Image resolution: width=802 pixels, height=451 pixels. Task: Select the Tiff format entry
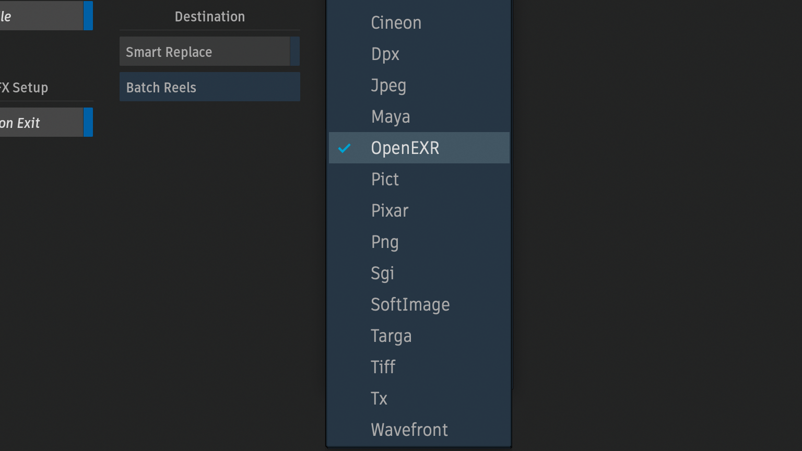click(383, 367)
